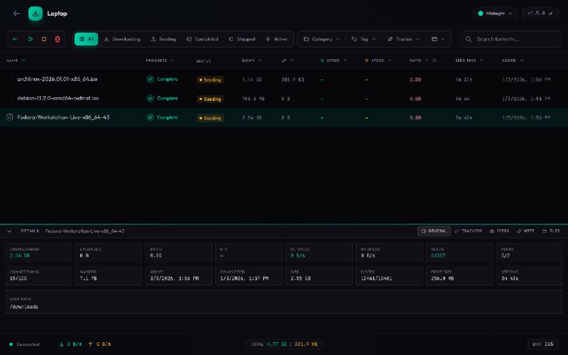Viewport: 568px width, 355px height.
Task: Click green Connected status dot in footer
Action: coord(11,344)
